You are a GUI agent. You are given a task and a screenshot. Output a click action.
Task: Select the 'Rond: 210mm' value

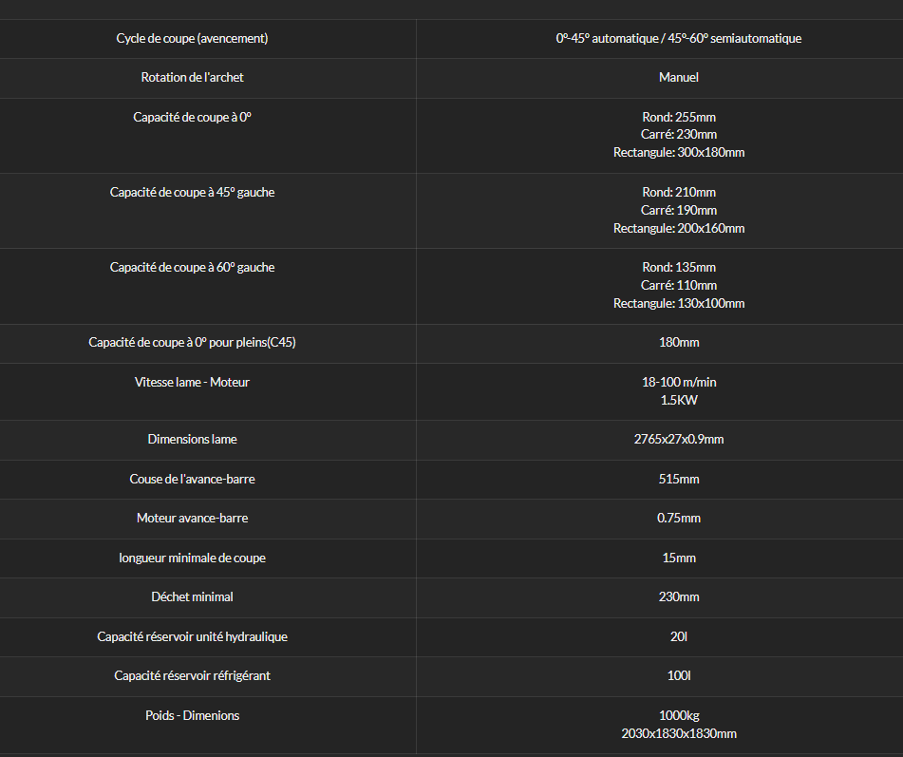[678, 193]
